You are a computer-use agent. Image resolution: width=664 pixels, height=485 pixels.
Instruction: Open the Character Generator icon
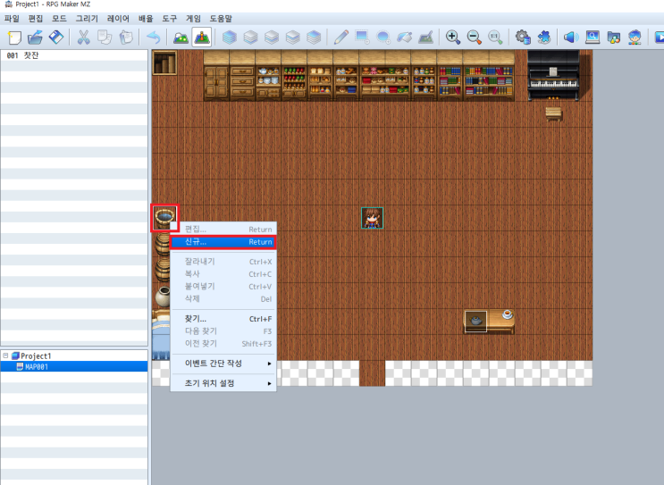635,38
